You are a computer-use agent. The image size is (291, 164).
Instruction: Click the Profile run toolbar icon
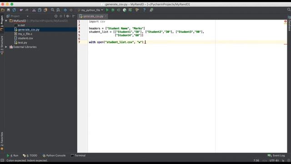point(125,10)
